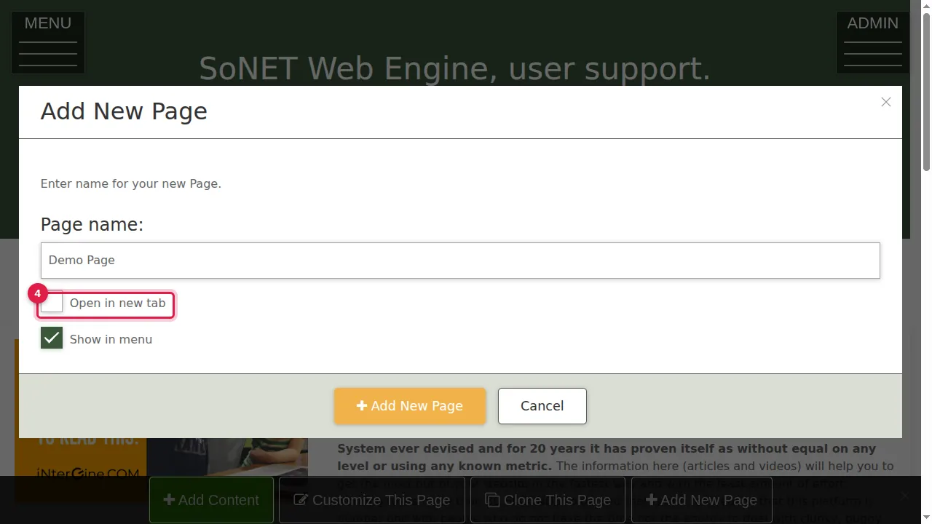Open the ADMIN hamburger panel
Viewport: 932px width, 524px height.
[x=872, y=42]
